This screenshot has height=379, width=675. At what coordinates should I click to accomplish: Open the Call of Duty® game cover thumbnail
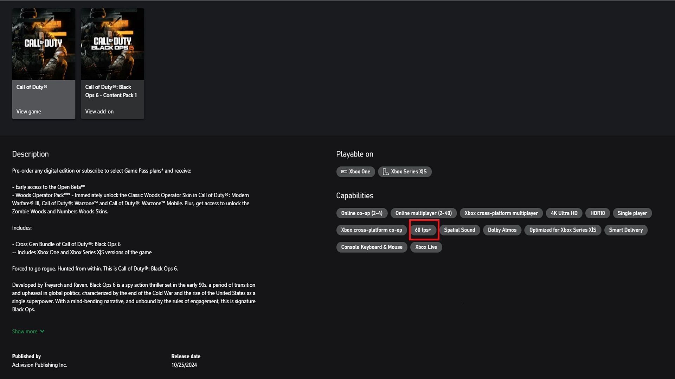click(44, 44)
